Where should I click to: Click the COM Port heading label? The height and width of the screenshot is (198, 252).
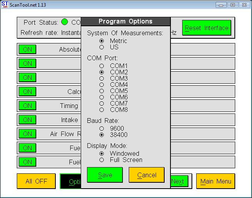(102, 58)
